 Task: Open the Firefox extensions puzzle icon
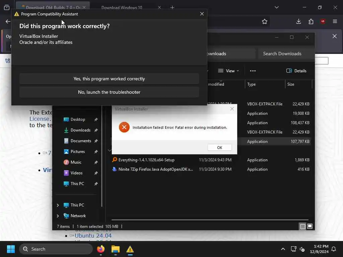[x=311, y=21]
